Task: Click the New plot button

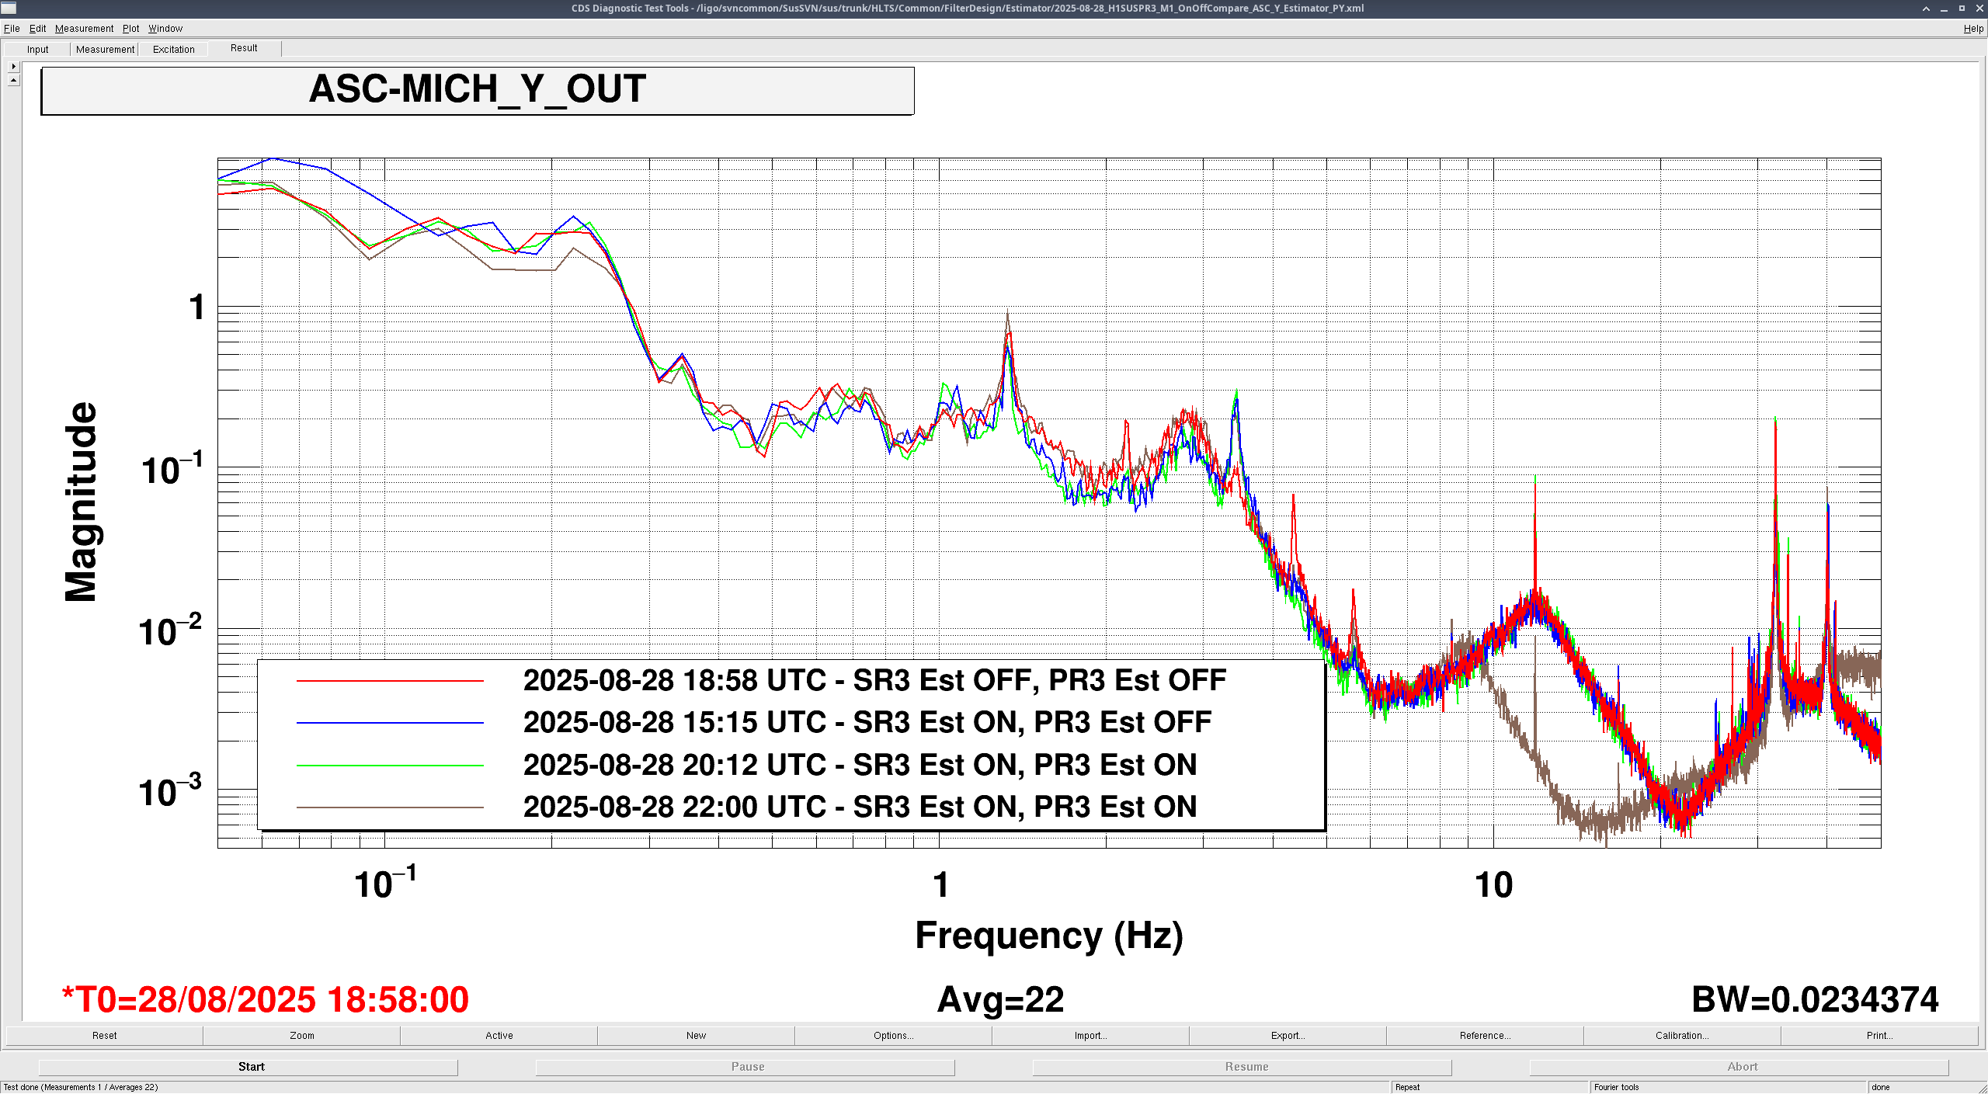Action: point(697,1035)
